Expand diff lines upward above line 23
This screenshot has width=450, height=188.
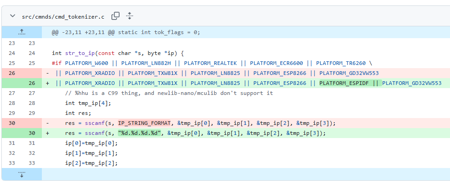[22, 32]
